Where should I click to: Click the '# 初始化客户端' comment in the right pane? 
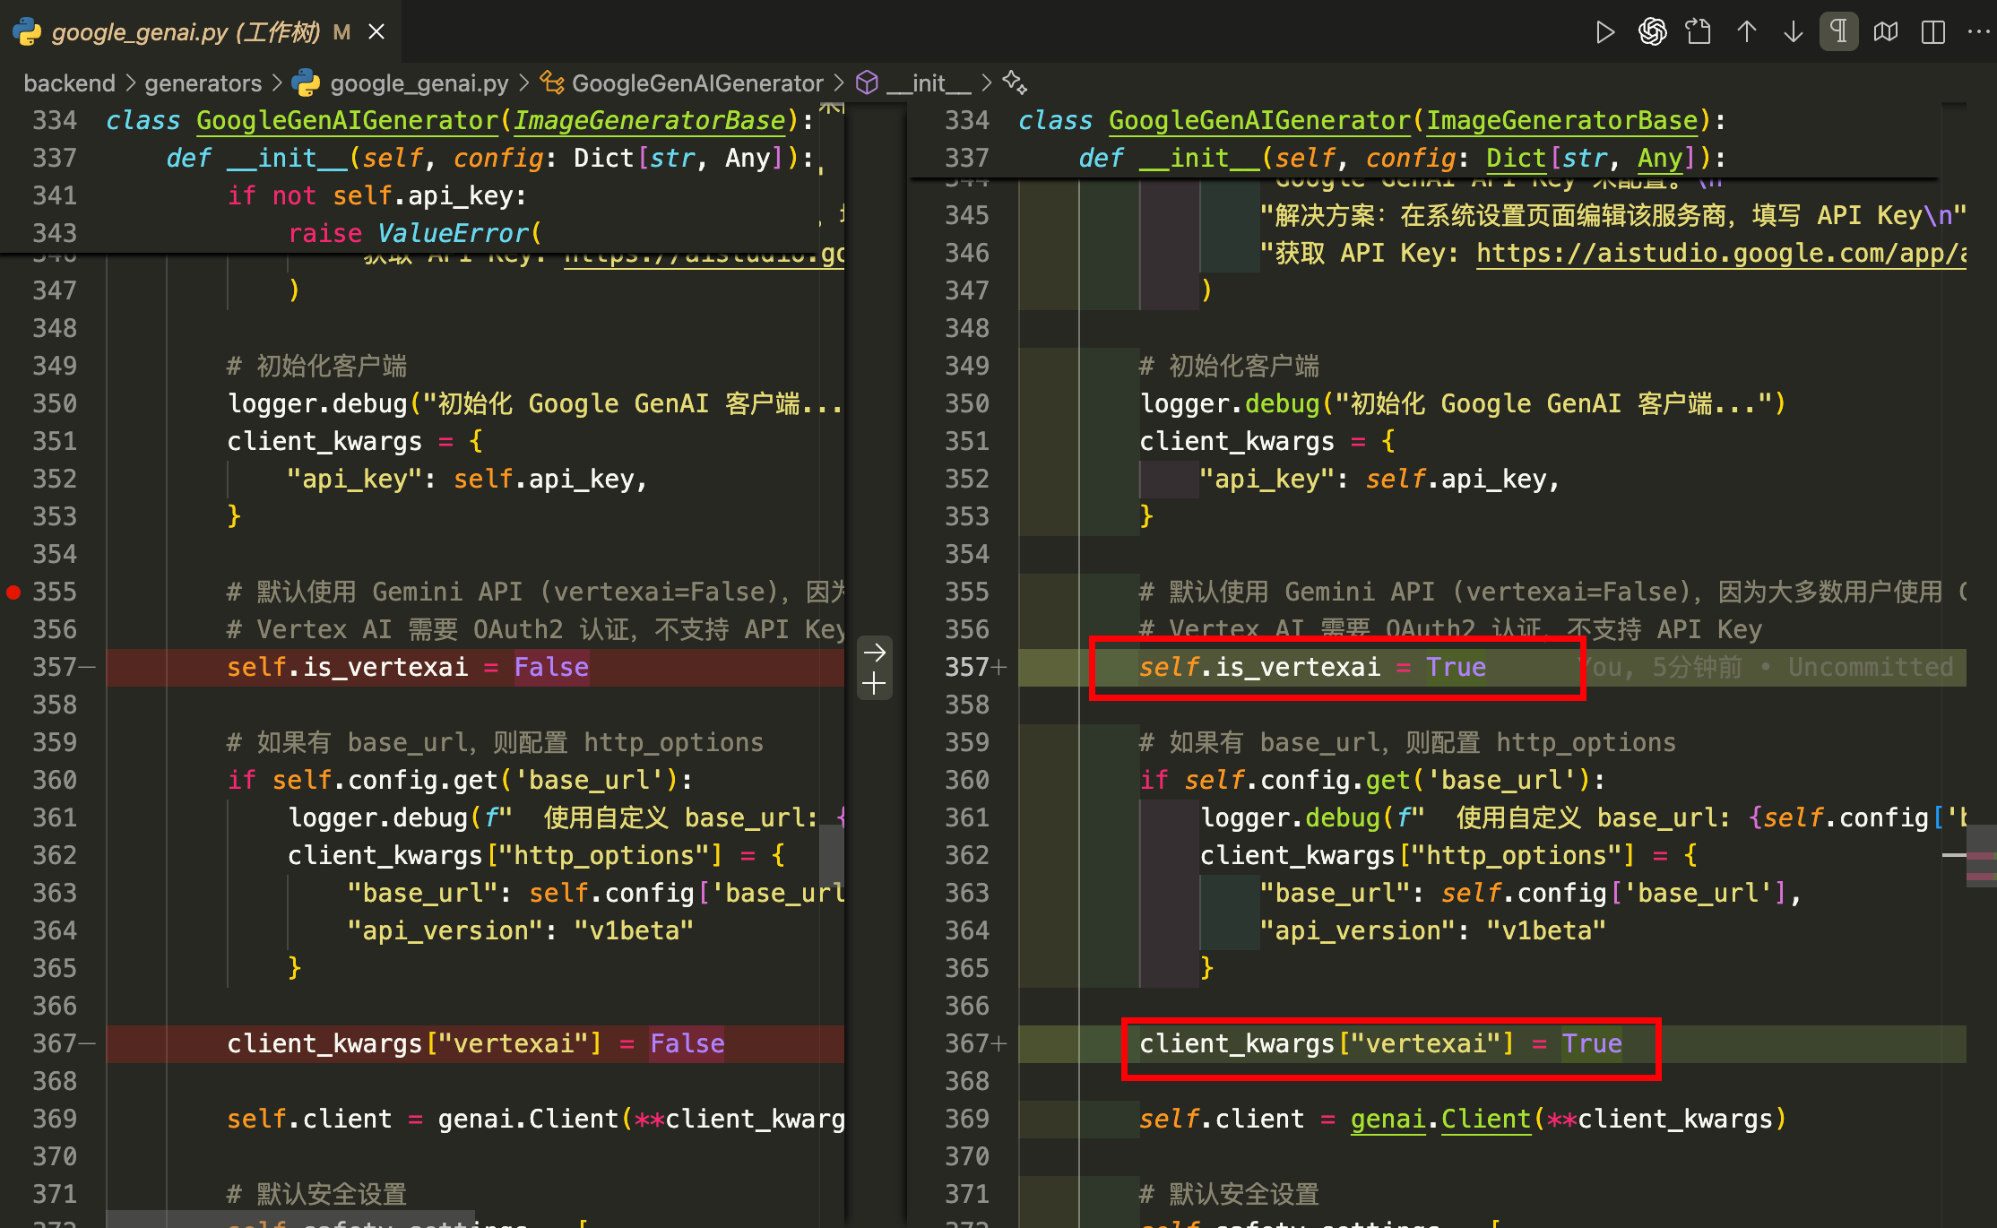(1229, 366)
